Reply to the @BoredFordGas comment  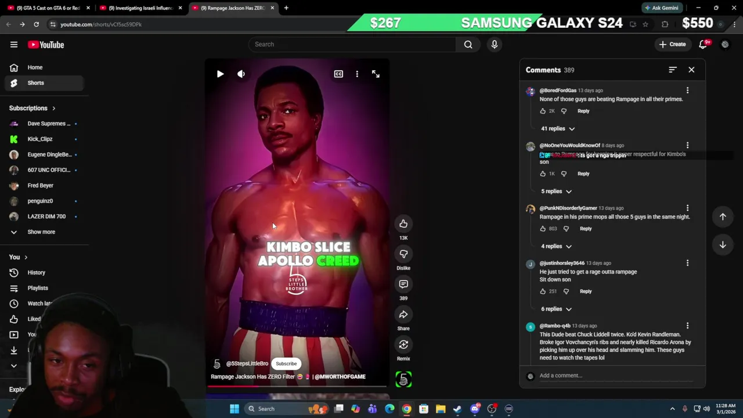[x=583, y=111]
